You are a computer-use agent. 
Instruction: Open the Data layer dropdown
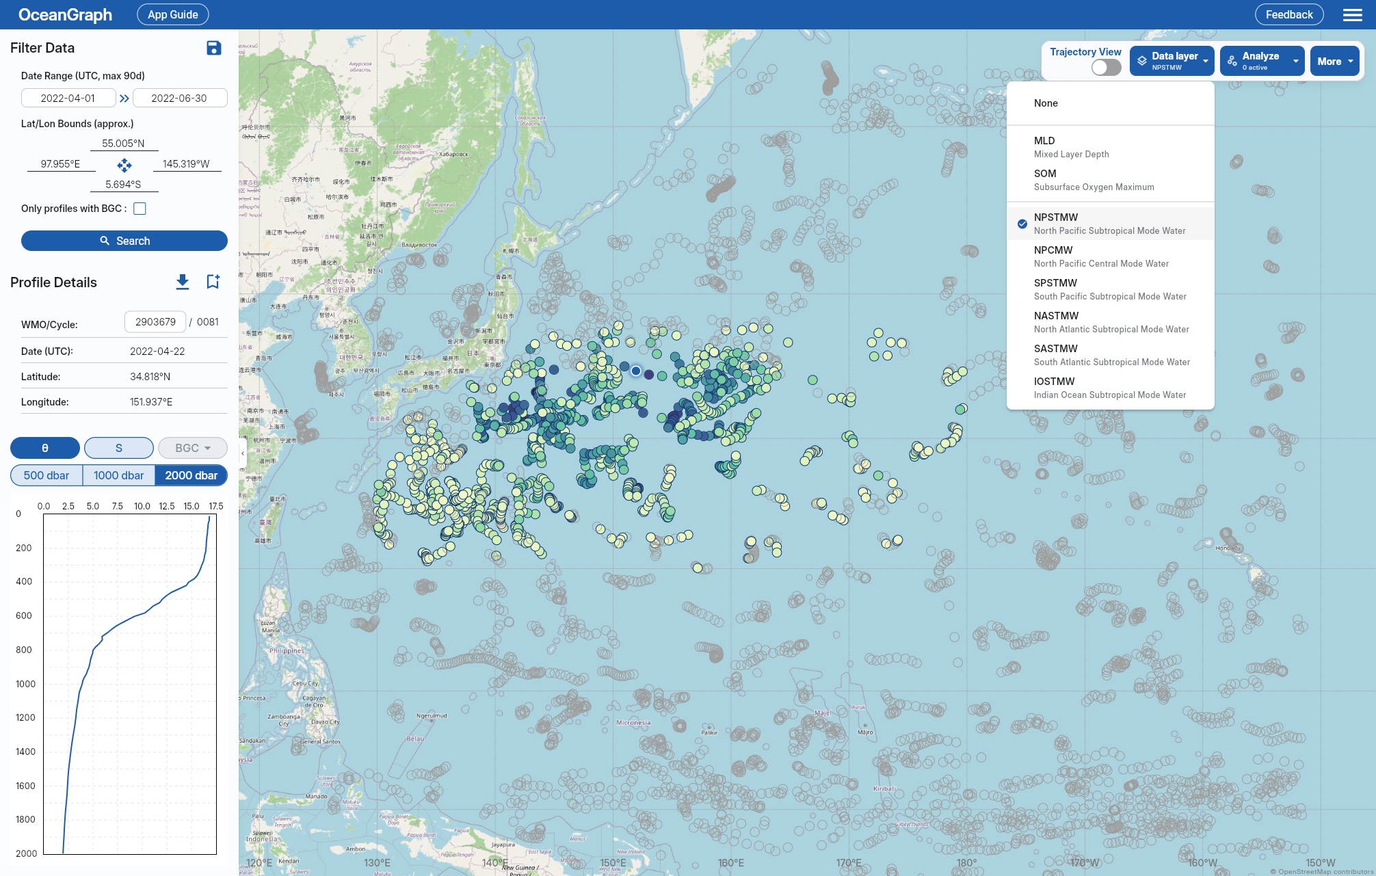tap(1172, 61)
